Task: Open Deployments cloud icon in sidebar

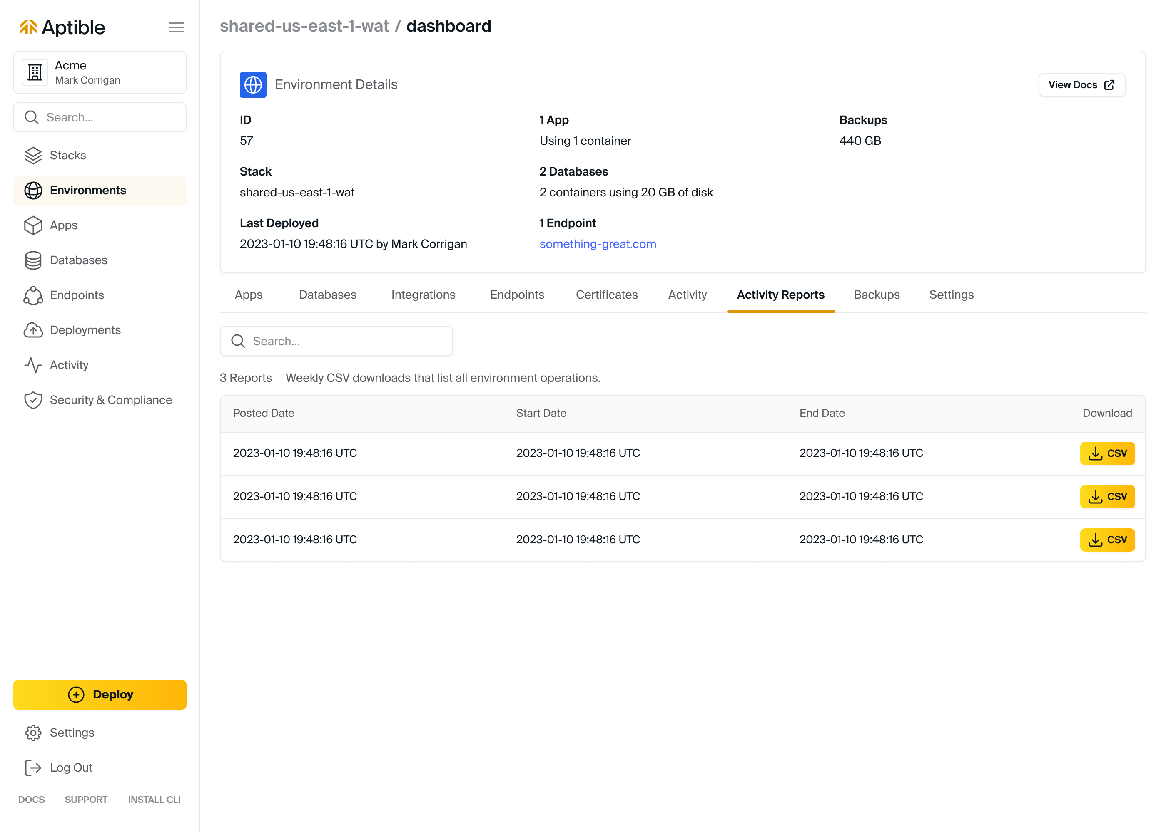Action: 33,330
